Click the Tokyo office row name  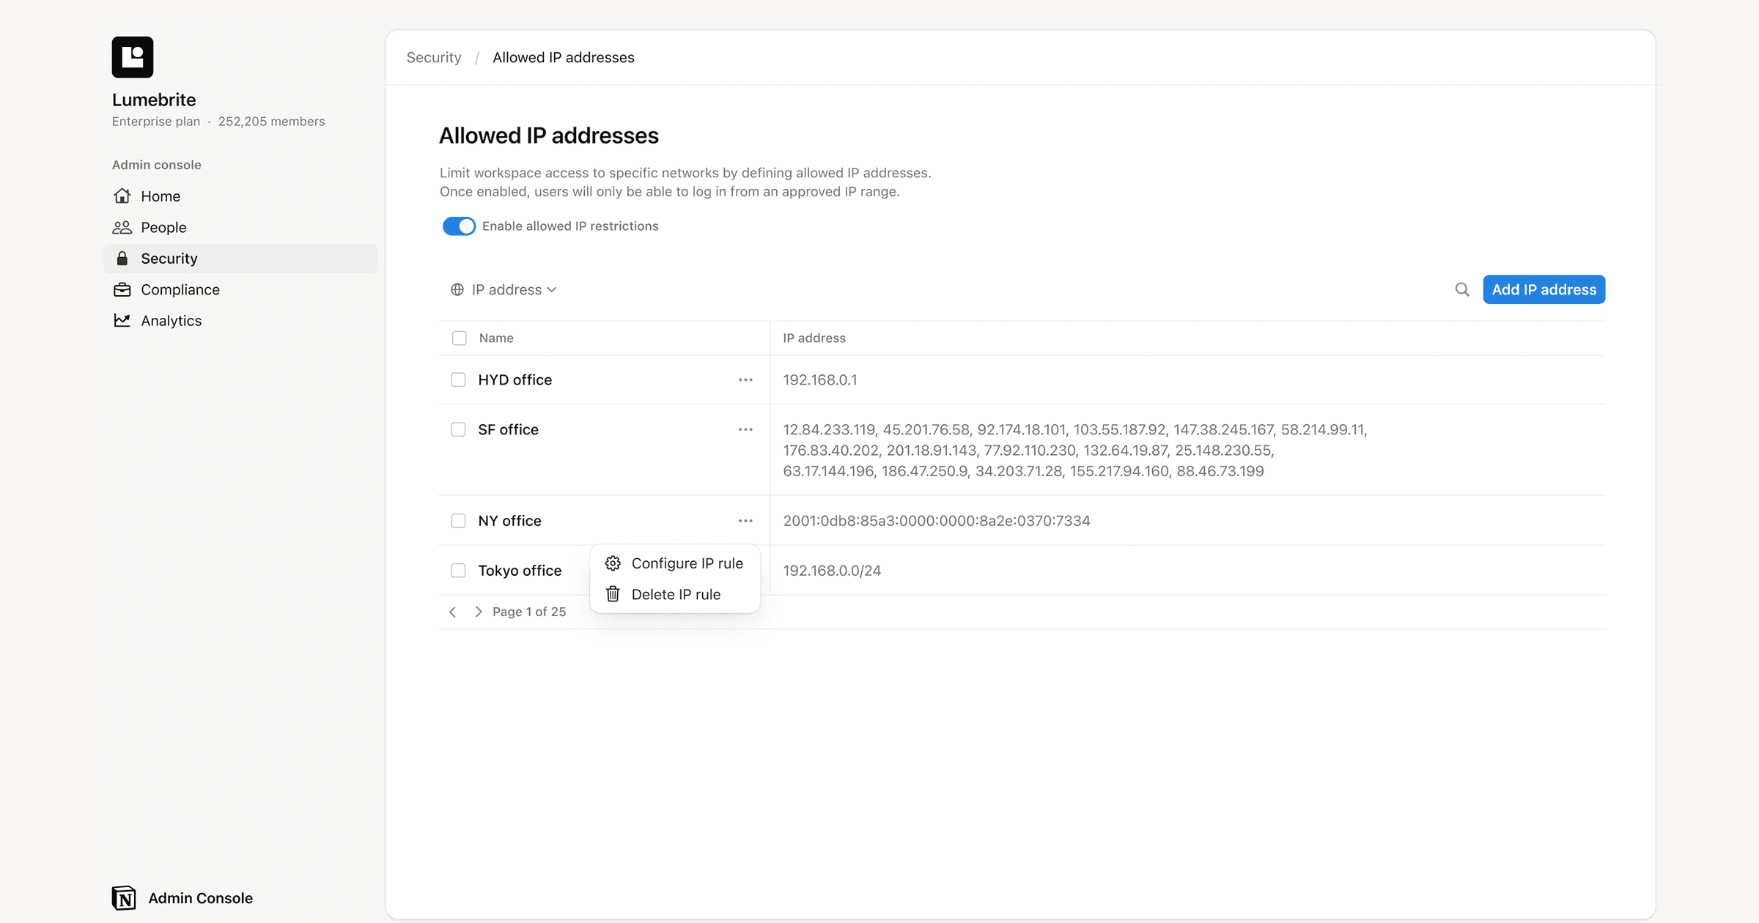pyautogui.click(x=520, y=570)
